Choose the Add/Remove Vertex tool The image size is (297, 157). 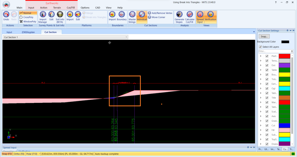pyautogui.click(x=160, y=13)
